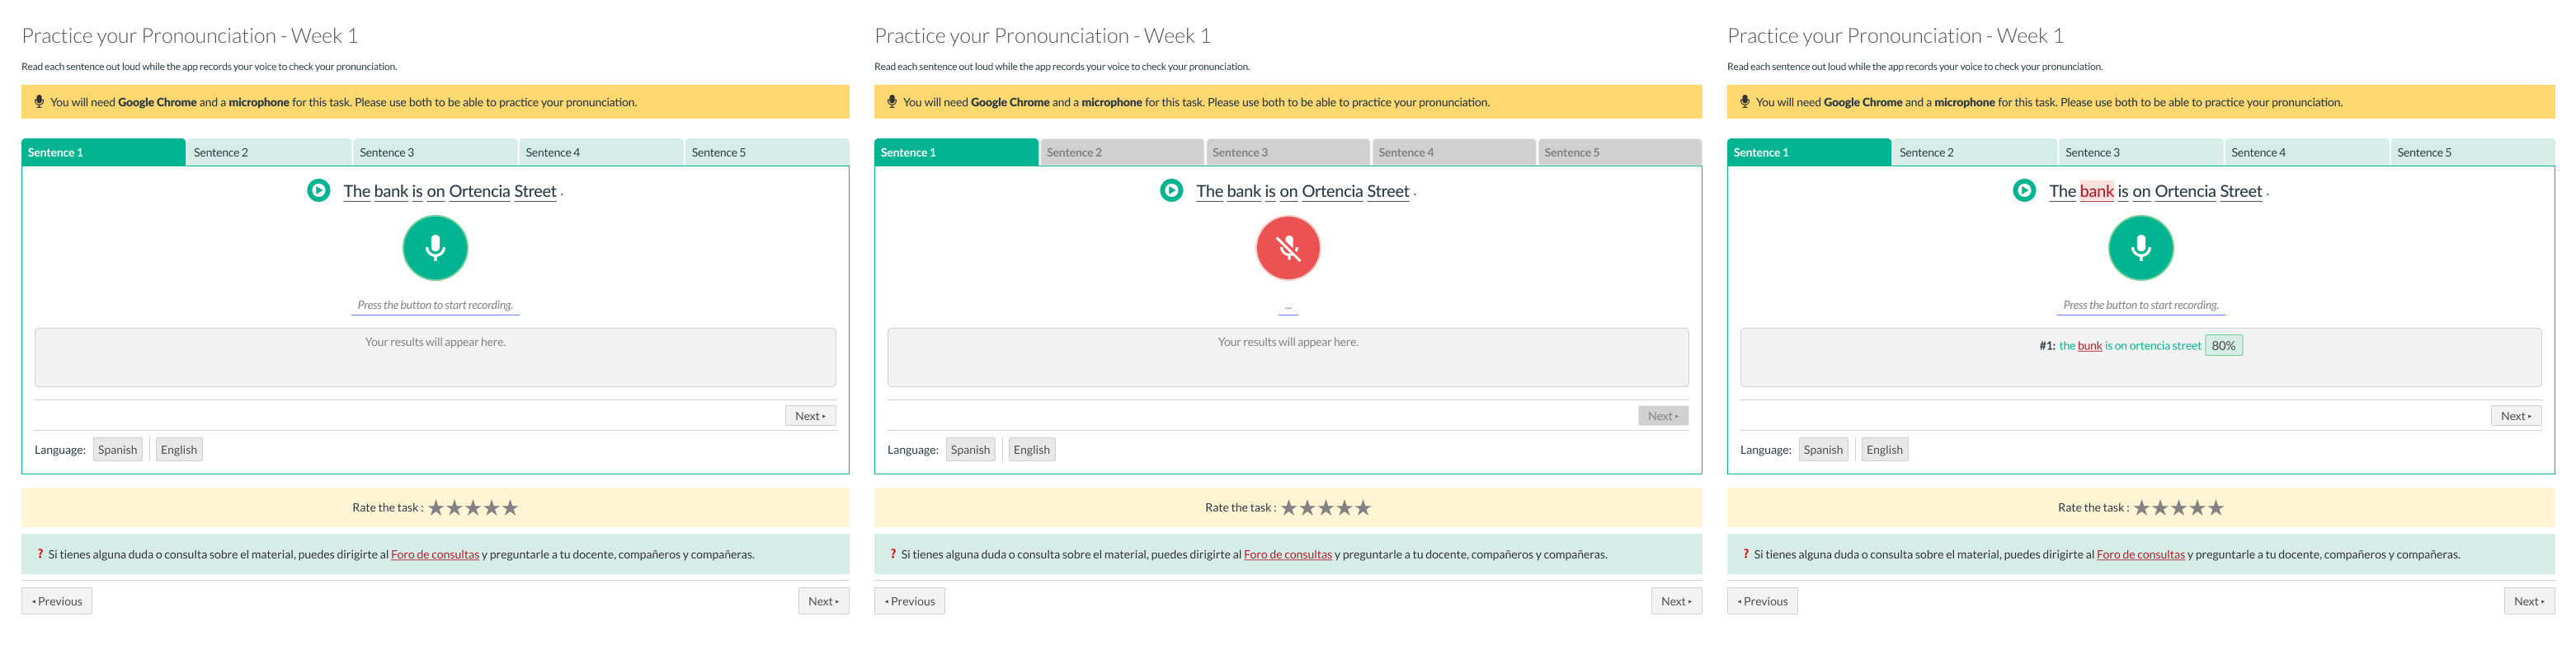The width and height of the screenshot is (2576, 654).
Task: Open Foro de consultas link in left panel
Action: [x=435, y=554]
